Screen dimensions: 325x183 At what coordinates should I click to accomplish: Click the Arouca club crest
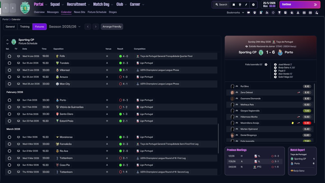click(x=57, y=77)
